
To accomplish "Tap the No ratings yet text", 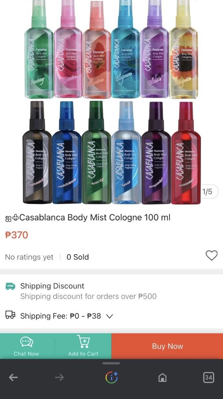I will pyautogui.click(x=29, y=257).
